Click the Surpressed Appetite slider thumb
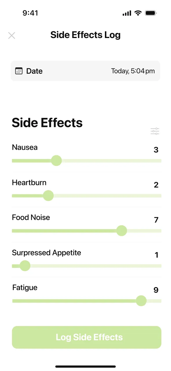Screen dimensions: 171x371 (25, 266)
